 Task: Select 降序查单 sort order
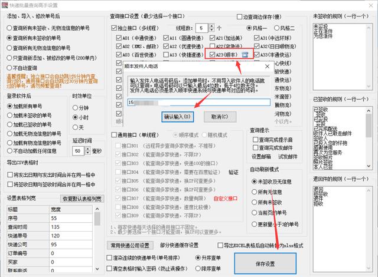(x=199, y=268)
